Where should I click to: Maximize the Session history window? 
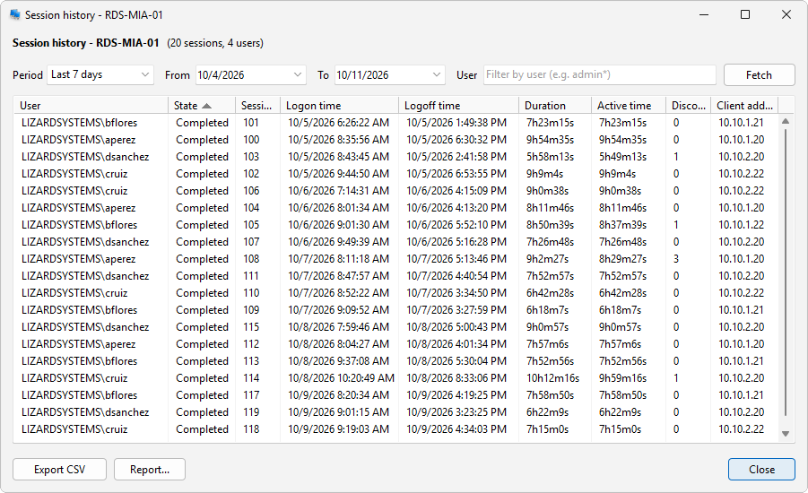745,14
